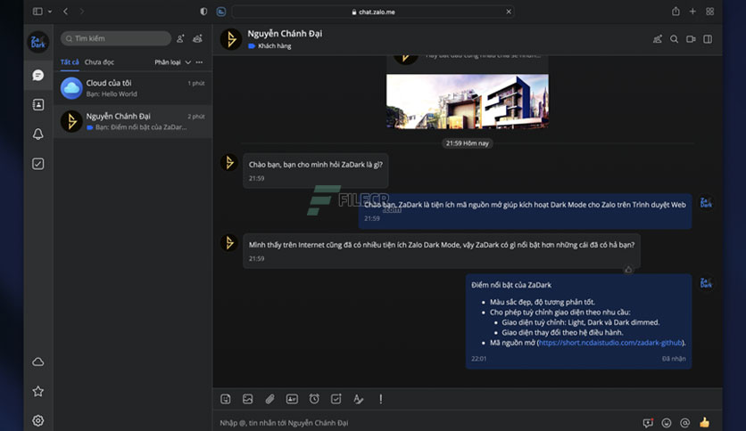The height and width of the screenshot is (431, 746).
Task: Expand the Safari sidebar dropdown chevron
Action: click(49, 12)
